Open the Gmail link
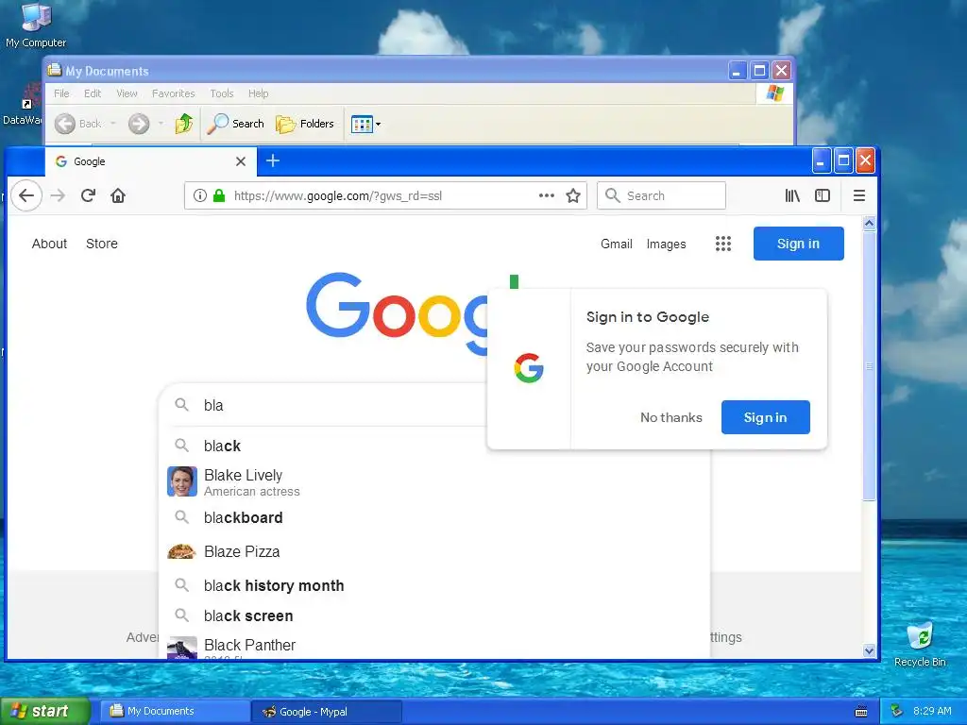 [617, 244]
